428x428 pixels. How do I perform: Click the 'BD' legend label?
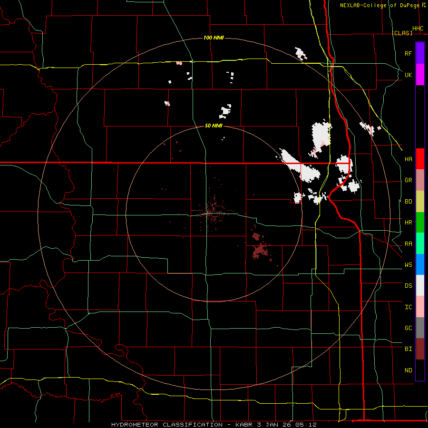(409, 202)
